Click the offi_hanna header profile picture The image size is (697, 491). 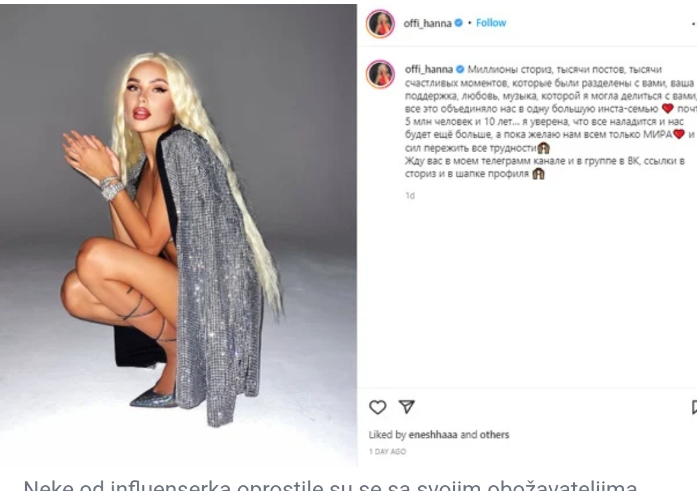pos(380,24)
